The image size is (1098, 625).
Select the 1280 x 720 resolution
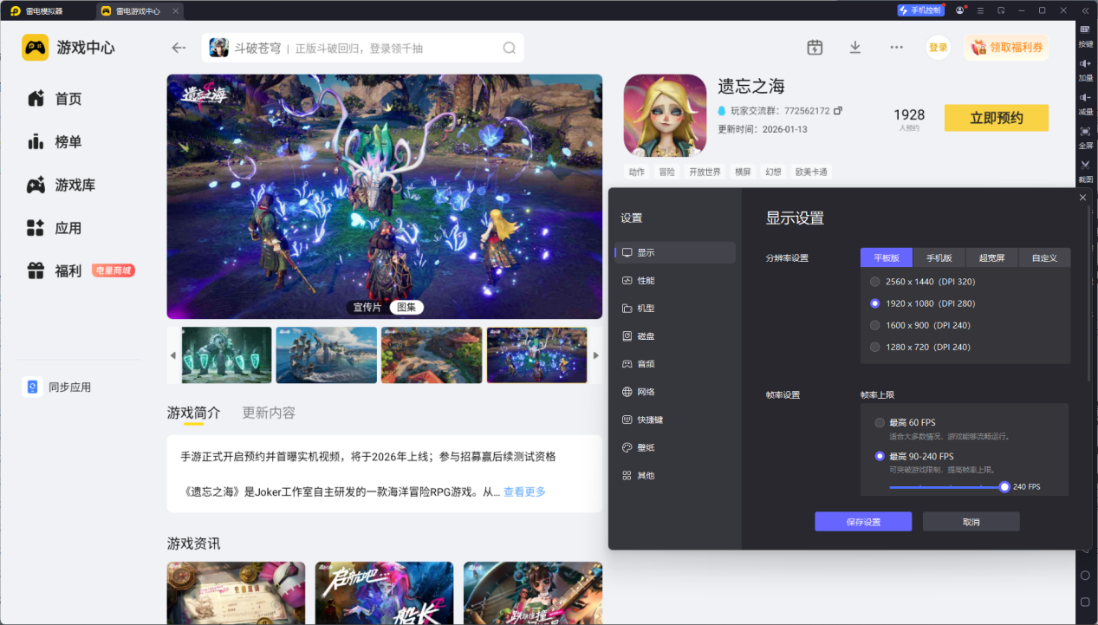919,347
